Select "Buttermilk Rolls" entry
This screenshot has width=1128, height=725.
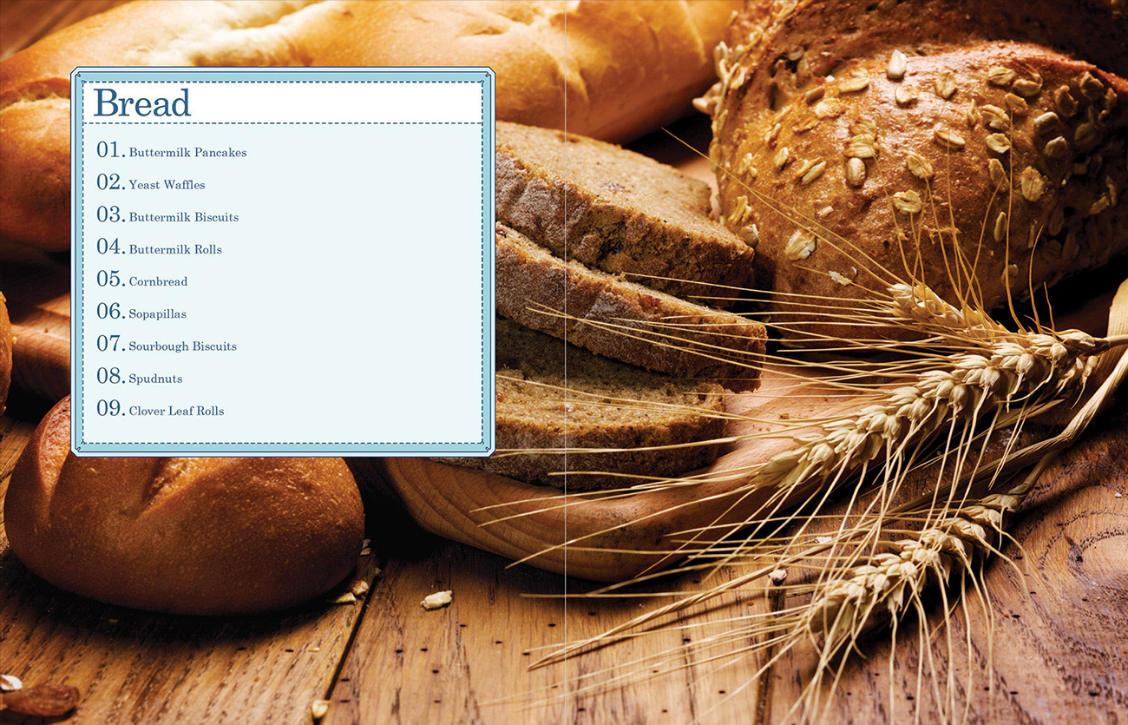pyautogui.click(x=159, y=247)
